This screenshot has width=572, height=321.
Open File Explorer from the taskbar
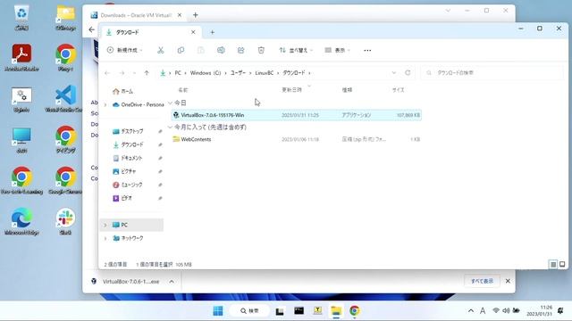click(x=336, y=310)
